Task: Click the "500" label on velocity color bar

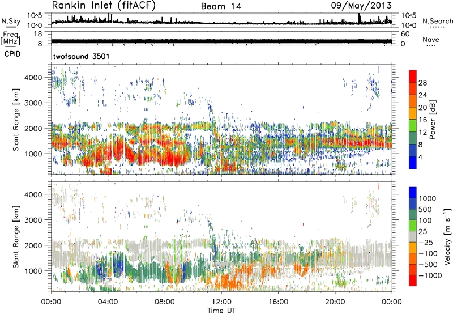Action: click(425, 210)
